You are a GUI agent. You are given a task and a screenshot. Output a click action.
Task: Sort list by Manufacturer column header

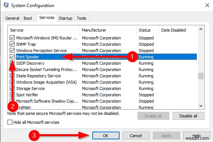coord(108,30)
